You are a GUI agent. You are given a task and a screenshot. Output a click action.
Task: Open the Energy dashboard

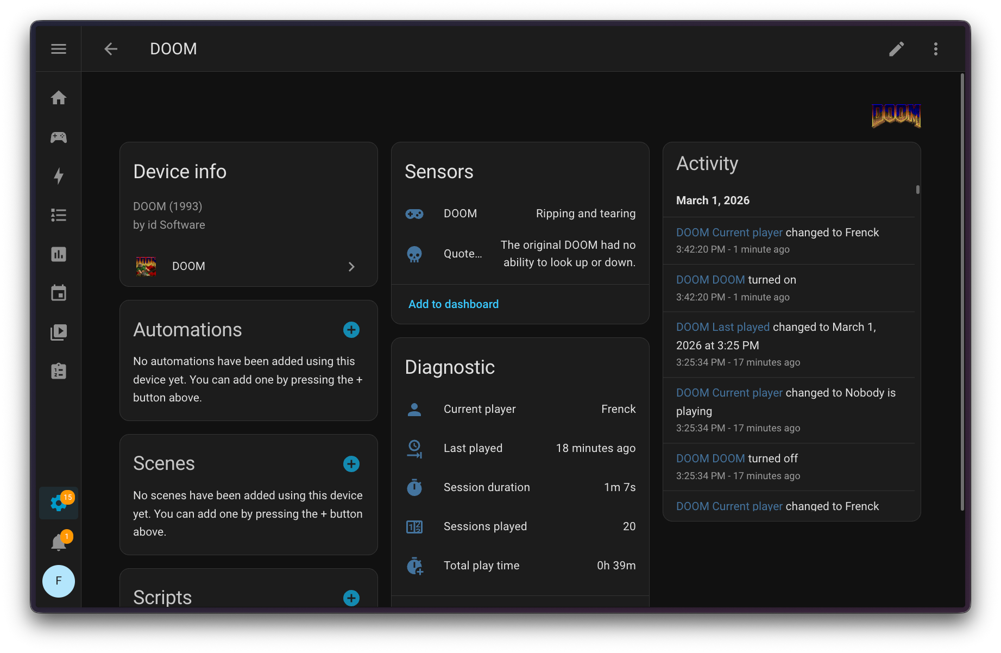coord(58,176)
